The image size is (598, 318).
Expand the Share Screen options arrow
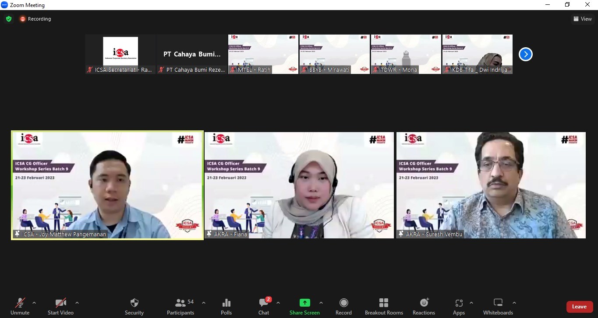[321, 303]
